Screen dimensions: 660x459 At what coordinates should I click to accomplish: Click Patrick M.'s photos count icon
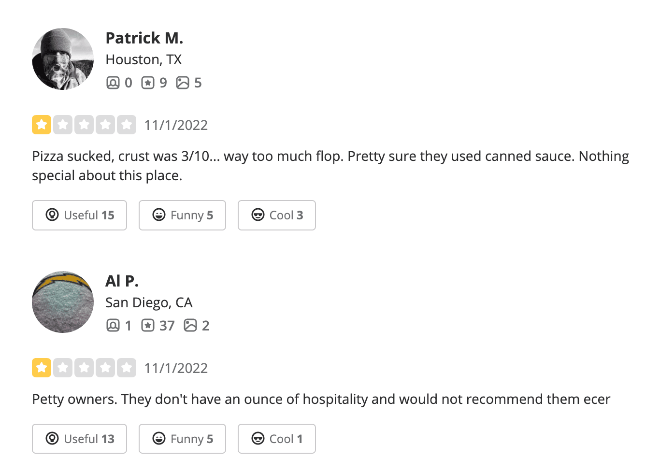(183, 83)
